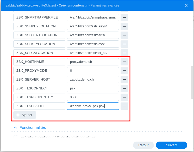Edit the XXX identity value field
194x152 pixels.
tap(93, 97)
